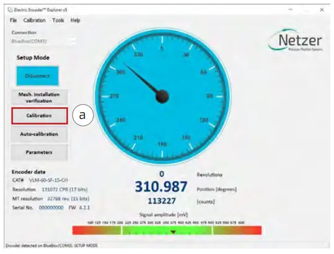Start Auto-calibration
This screenshot has height=254, width=334.
pyautogui.click(x=39, y=134)
